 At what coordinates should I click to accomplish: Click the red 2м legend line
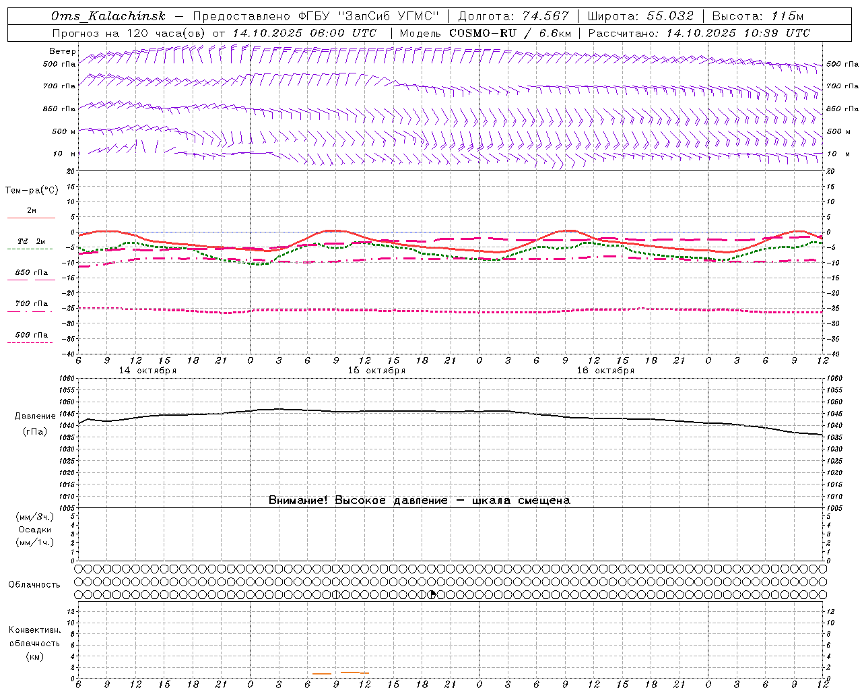coord(31,218)
